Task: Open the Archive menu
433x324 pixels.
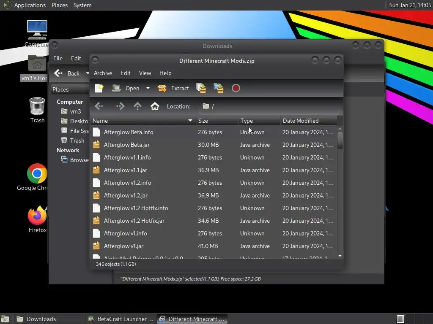Action: (103, 73)
